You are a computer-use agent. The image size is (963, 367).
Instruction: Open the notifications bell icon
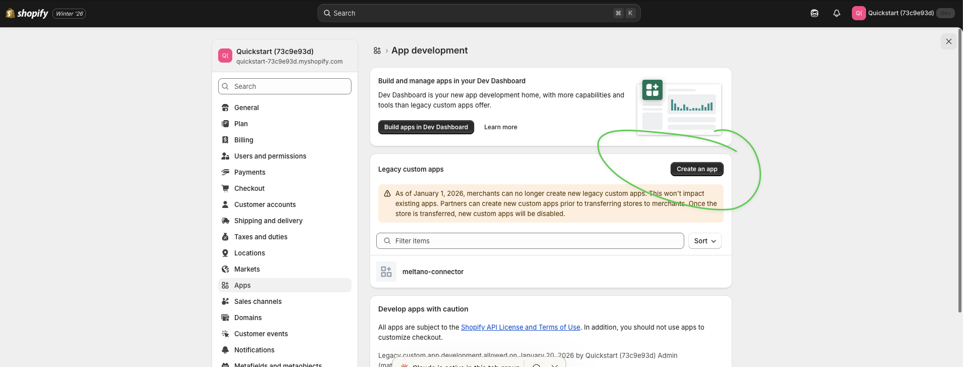tap(837, 13)
